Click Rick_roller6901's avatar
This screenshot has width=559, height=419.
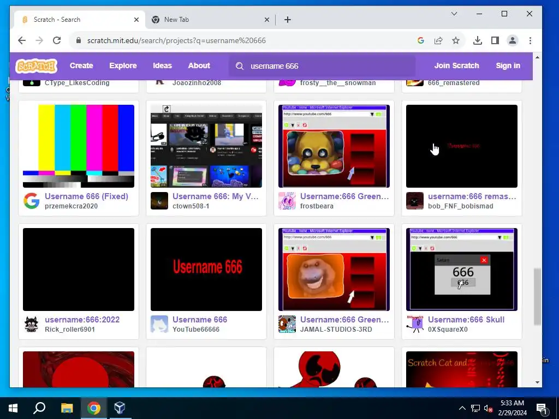31,324
